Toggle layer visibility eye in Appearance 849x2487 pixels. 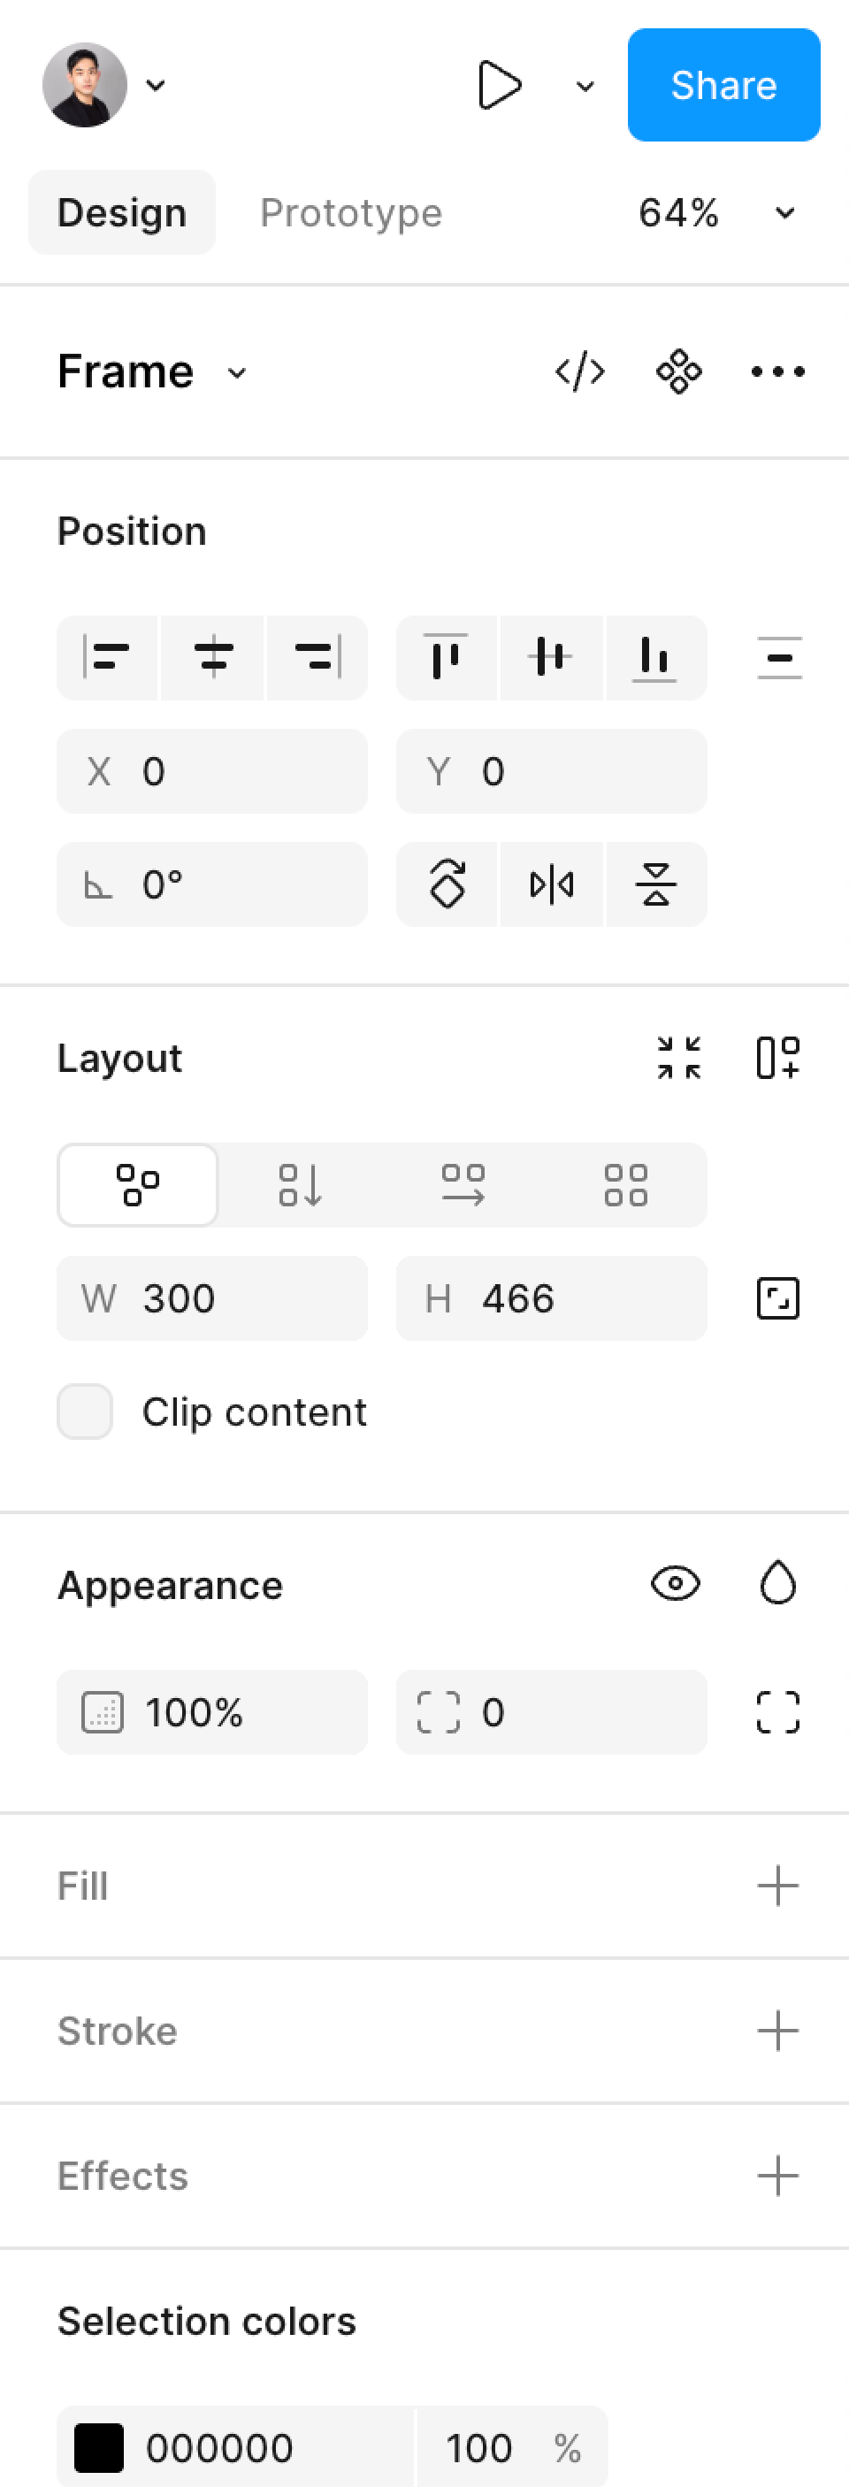pyautogui.click(x=675, y=1583)
